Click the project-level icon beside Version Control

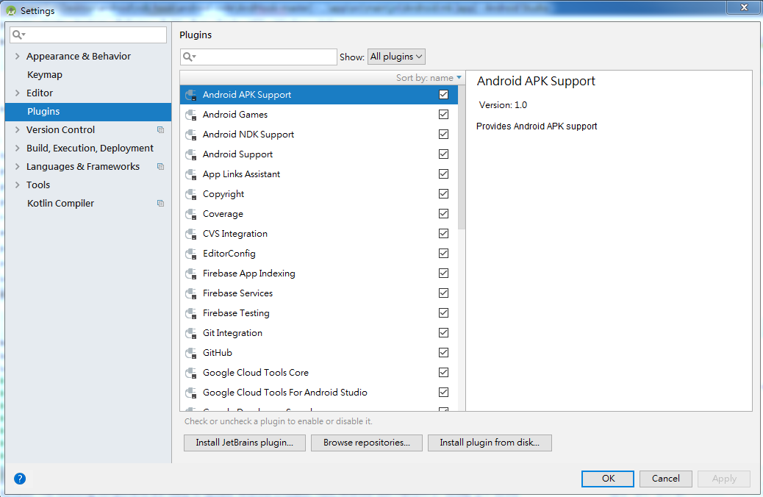(160, 130)
